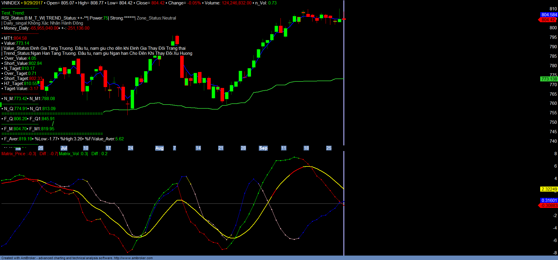The height and width of the screenshot is (260, 558).
Task: Click the F_Aver 819.19 value
Action: [x=26, y=139]
